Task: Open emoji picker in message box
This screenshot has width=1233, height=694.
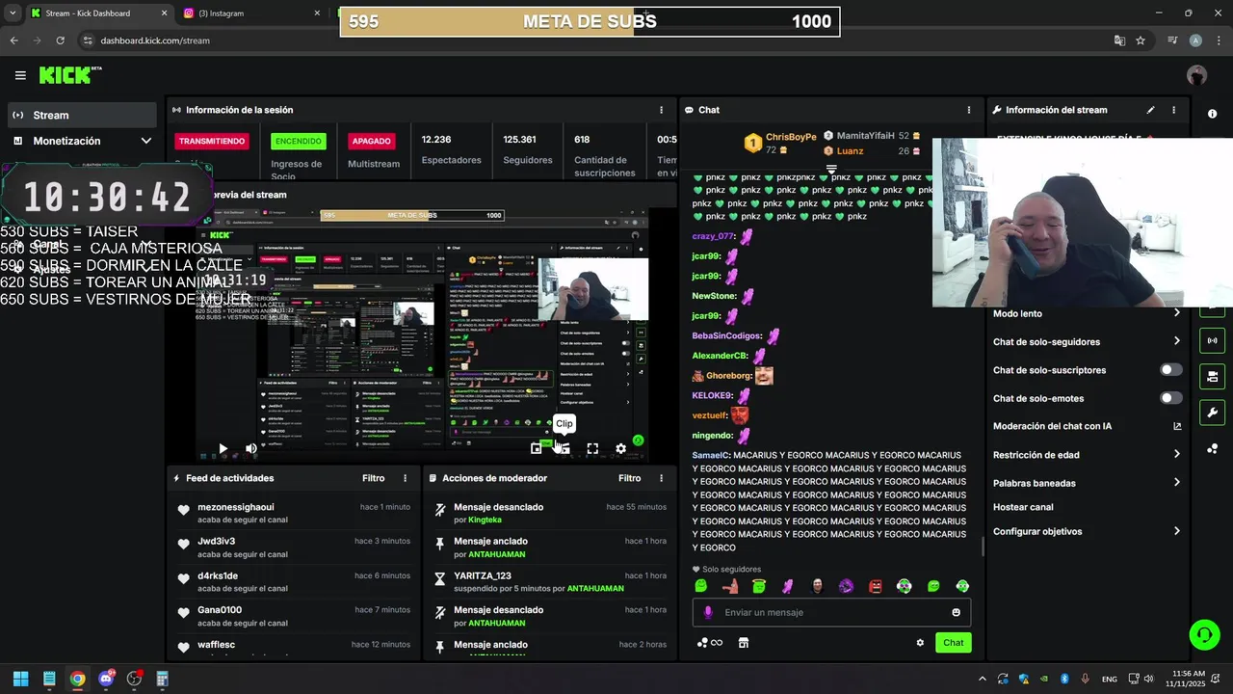Action: tap(956, 612)
